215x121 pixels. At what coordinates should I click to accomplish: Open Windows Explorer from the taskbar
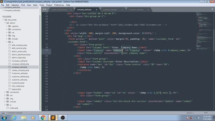[24, 118]
